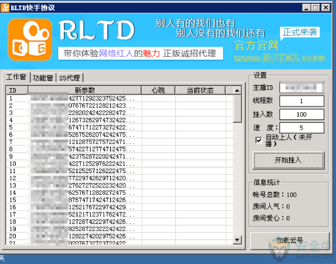Focus the 主播ID input field

pyautogui.click(x=302, y=88)
